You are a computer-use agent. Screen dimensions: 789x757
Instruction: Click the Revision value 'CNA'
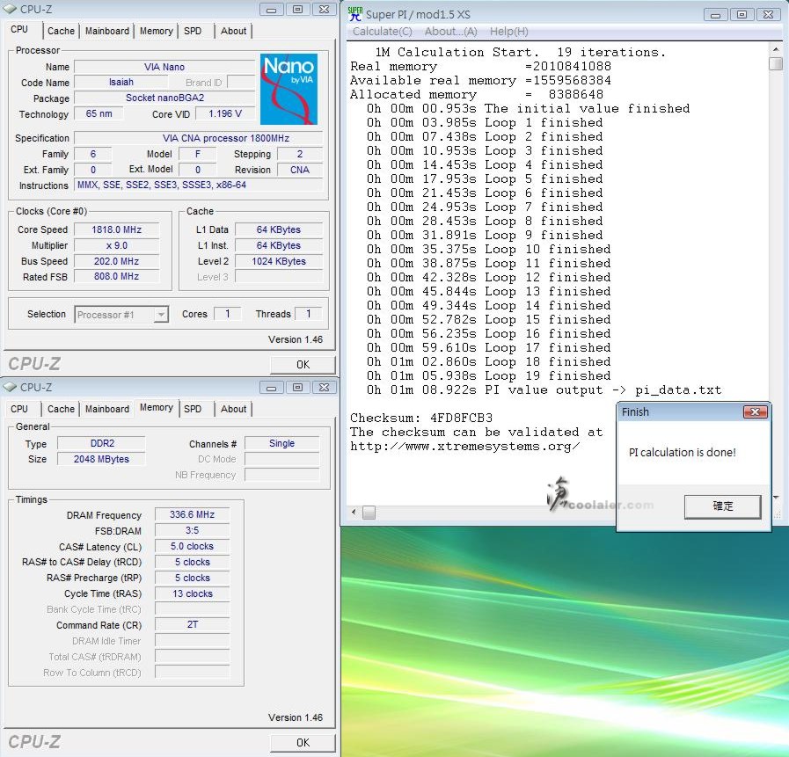299,170
